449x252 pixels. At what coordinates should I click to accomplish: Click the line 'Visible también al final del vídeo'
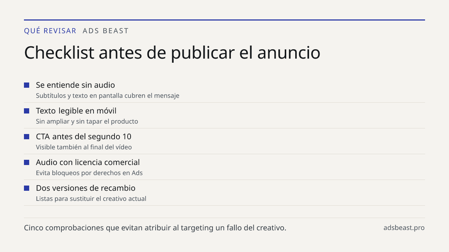84,147
